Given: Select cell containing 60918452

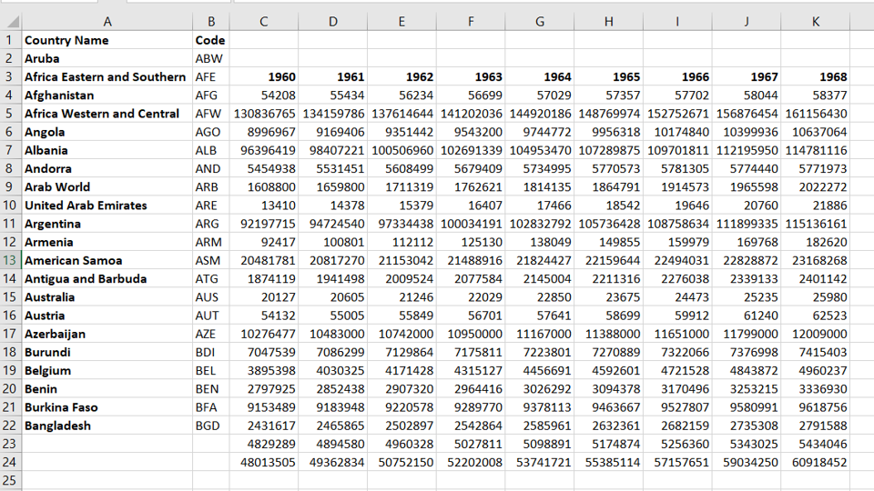Looking at the screenshot, I should (816, 463).
